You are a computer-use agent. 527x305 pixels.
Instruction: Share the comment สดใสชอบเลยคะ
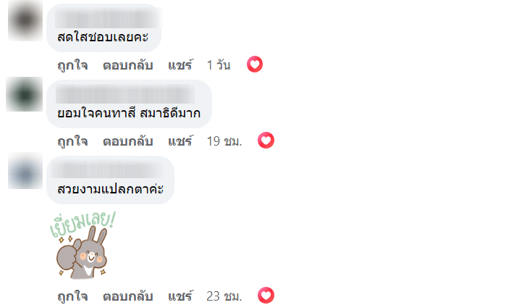pyautogui.click(x=180, y=65)
